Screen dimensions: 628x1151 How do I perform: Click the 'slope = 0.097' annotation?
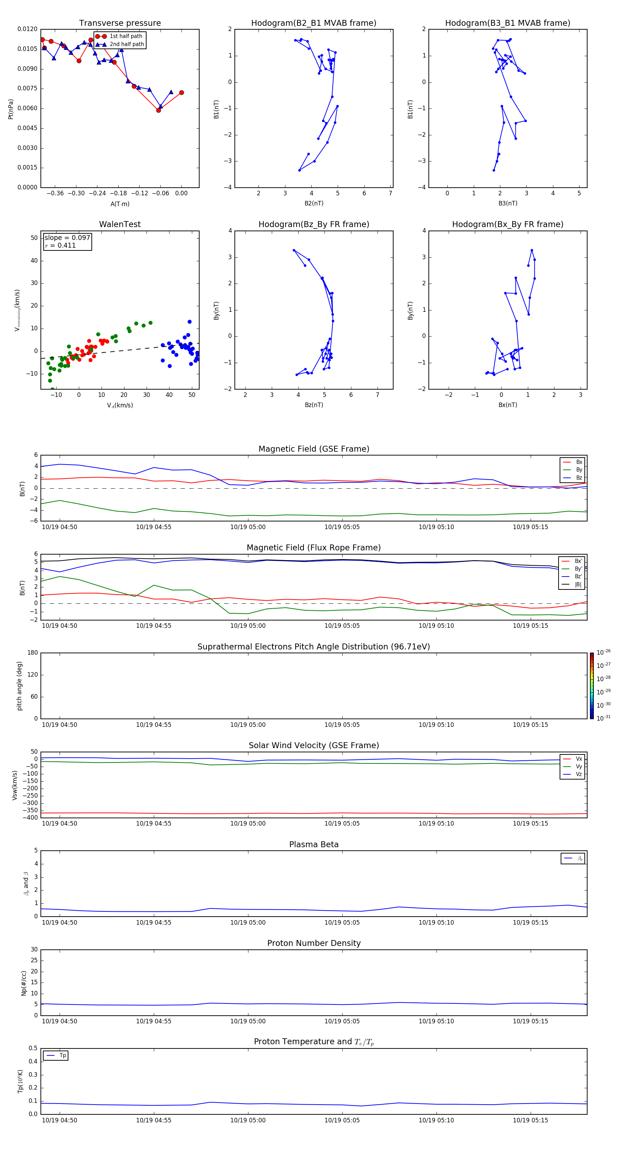point(67,238)
